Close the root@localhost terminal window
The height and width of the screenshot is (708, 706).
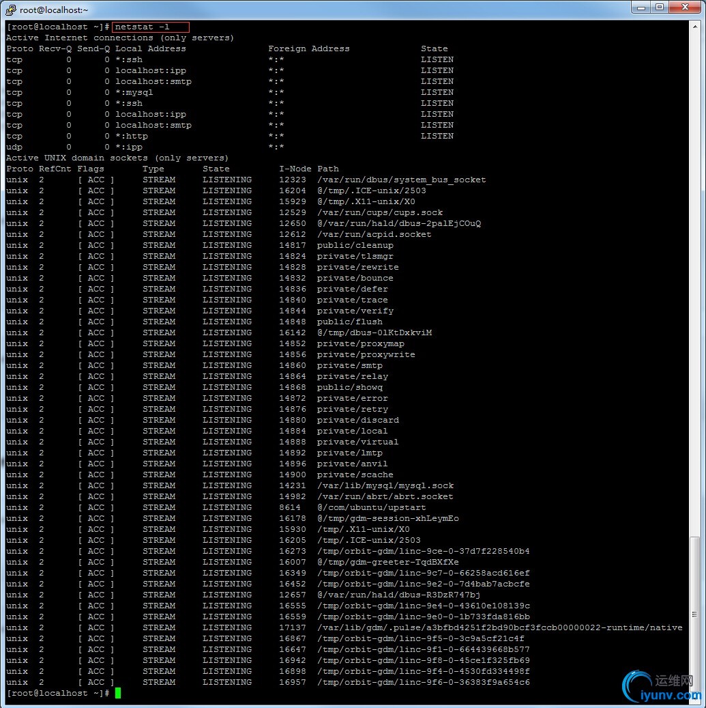click(x=686, y=8)
